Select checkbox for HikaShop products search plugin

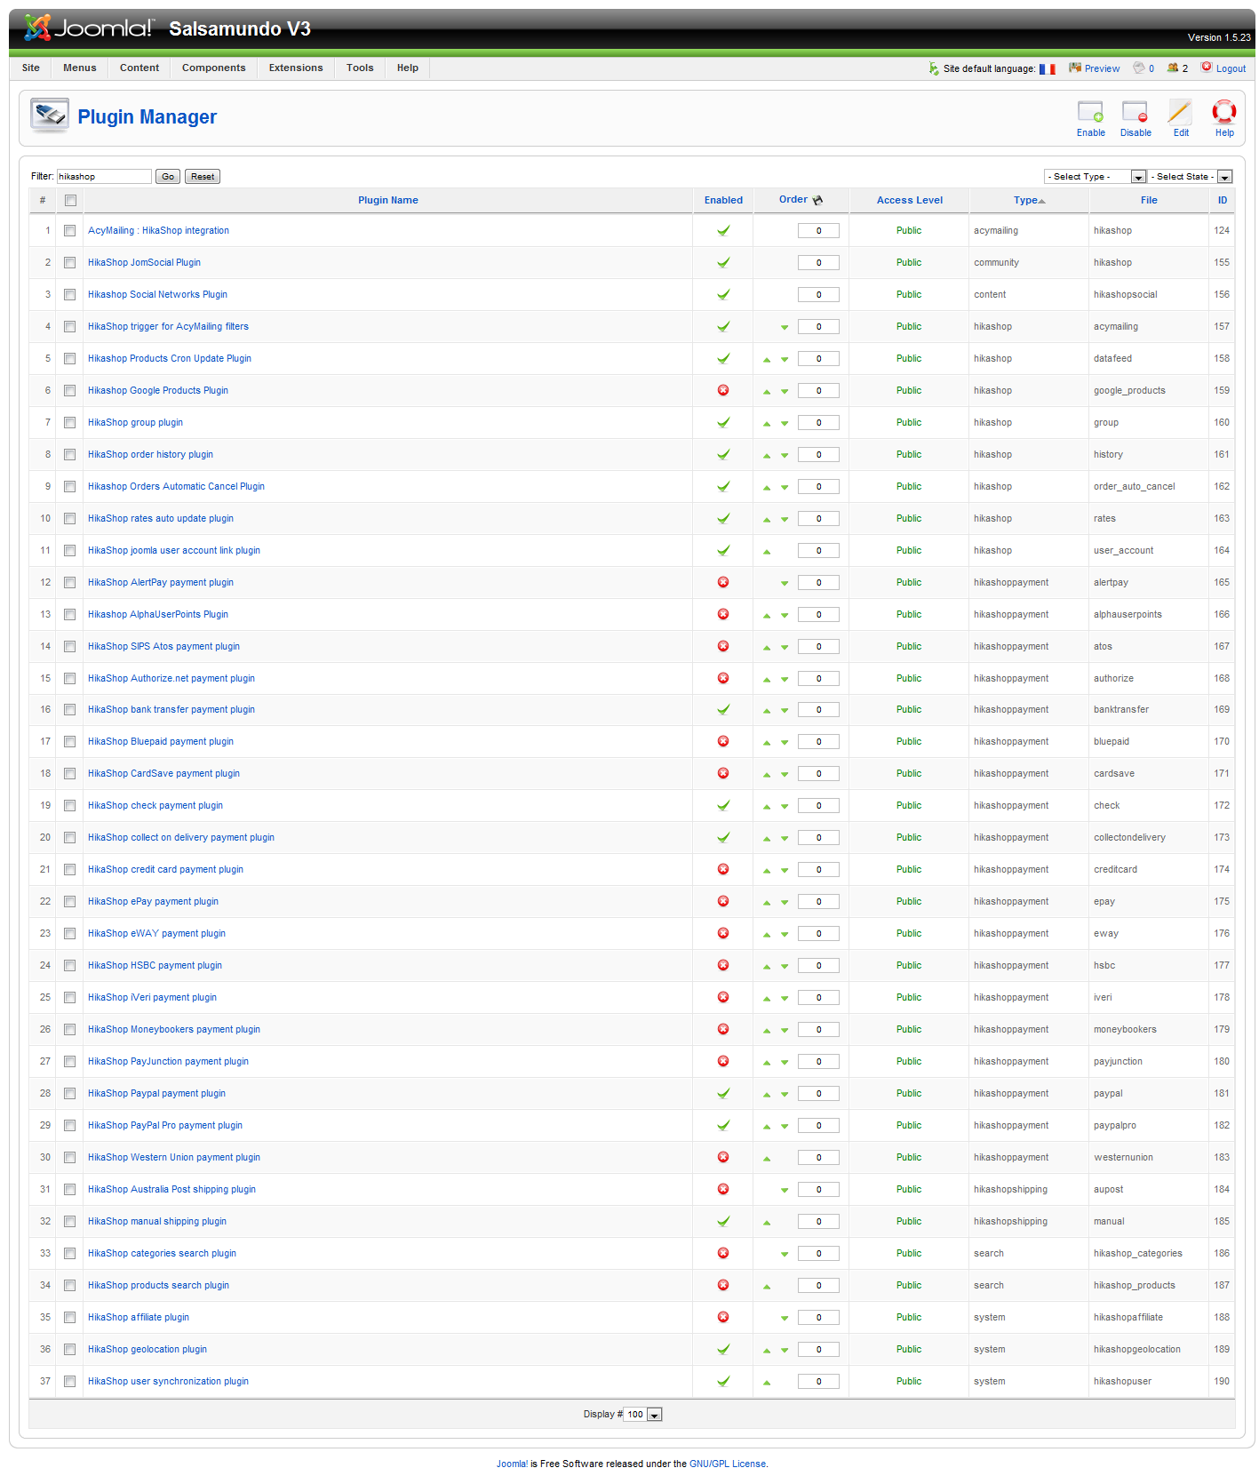click(x=69, y=1285)
